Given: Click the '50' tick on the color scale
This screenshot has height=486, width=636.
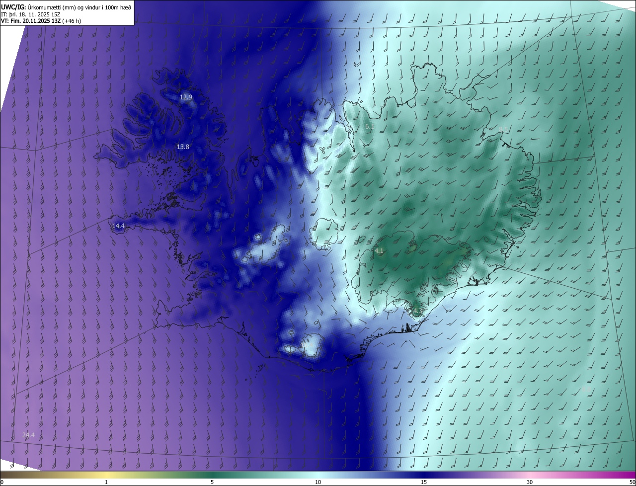Looking at the screenshot, I should 632,482.
